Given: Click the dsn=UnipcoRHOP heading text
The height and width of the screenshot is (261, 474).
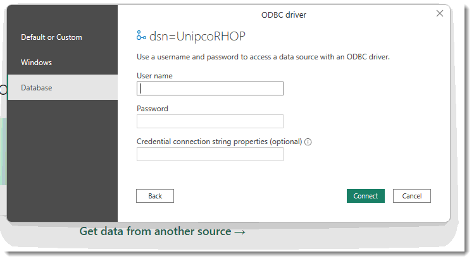Looking at the screenshot, I should (x=197, y=36).
